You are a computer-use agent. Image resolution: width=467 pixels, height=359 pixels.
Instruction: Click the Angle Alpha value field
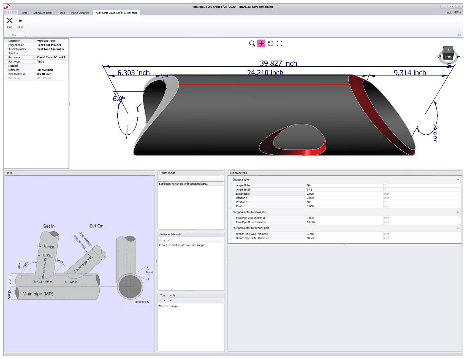pos(344,186)
